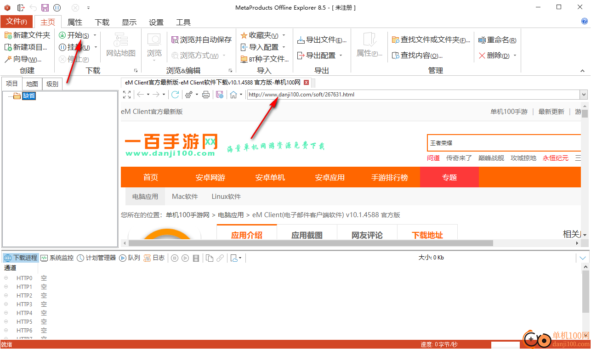Click 浏览并自动保存 browse and auto-save
This screenshot has height=349, width=591.
pos(201,40)
